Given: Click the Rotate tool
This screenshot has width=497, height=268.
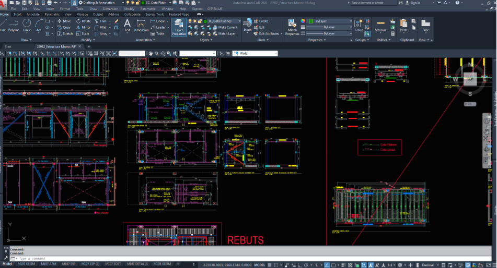Looking at the screenshot, I should click(84, 21).
